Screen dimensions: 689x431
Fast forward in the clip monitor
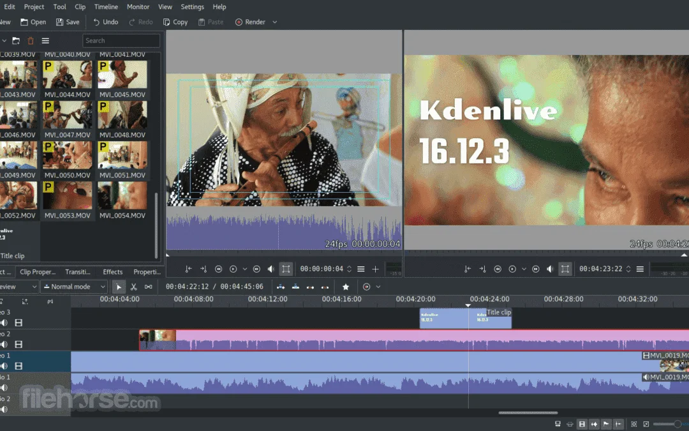coord(256,269)
